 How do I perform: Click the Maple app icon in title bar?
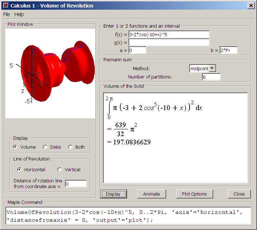point(5,5)
